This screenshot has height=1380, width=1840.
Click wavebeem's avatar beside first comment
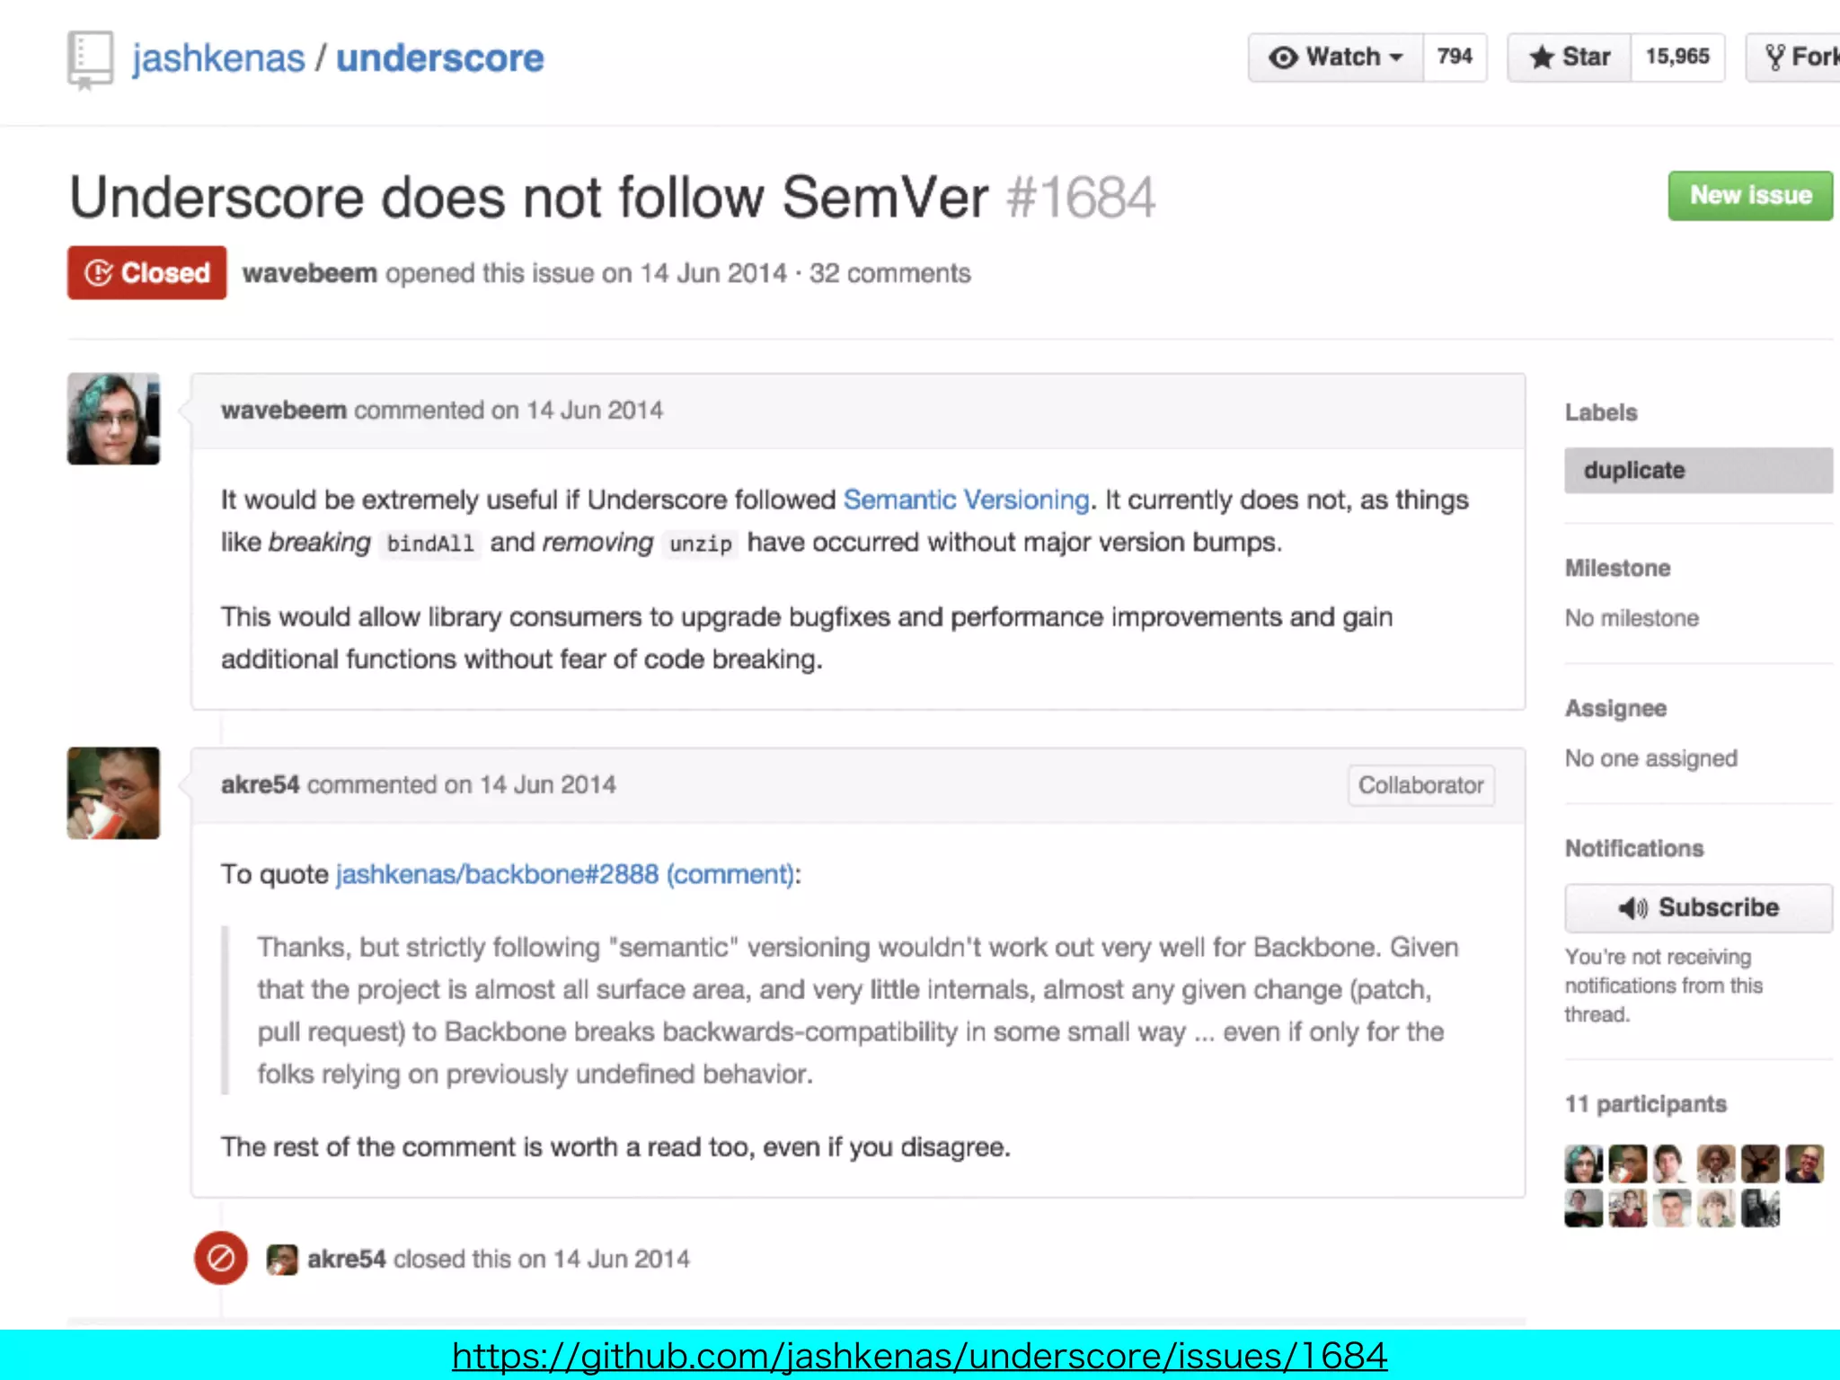(113, 419)
